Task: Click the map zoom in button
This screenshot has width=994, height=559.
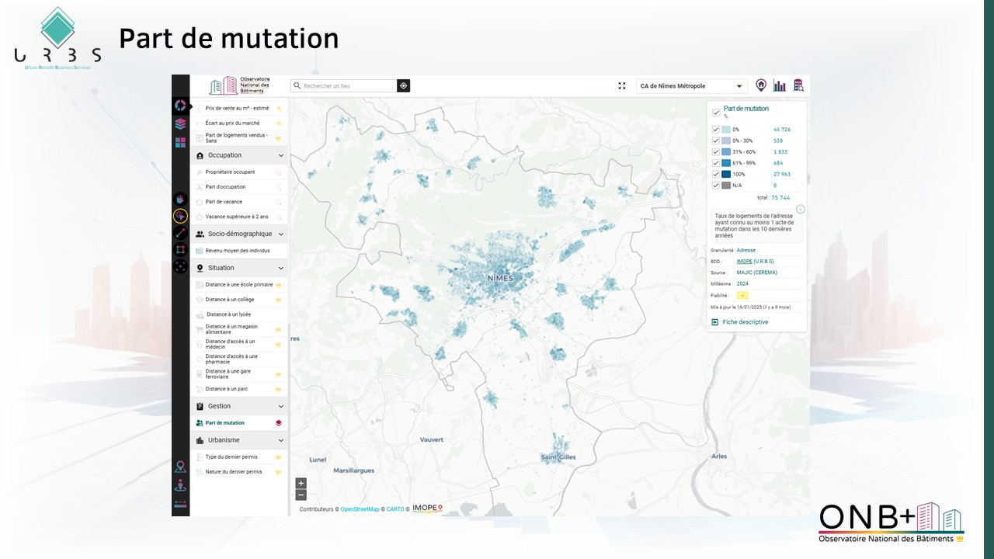Action: click(x=301, y=484)
